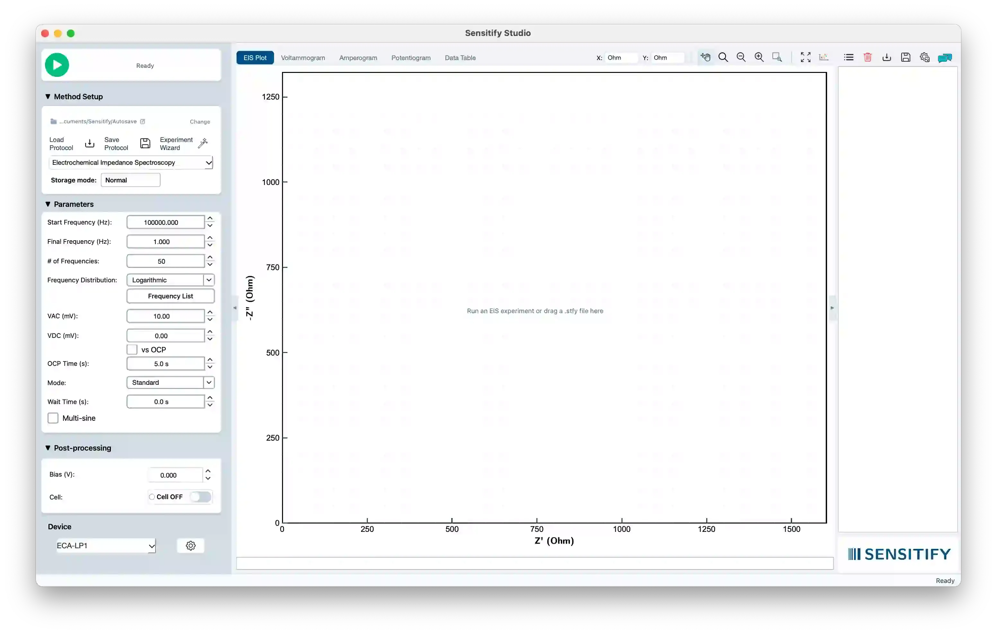Open the Electrochemical Impedance Spectroscopy method dropdown
This screenshot has height=634, width=997.
(x=131, y=162)
